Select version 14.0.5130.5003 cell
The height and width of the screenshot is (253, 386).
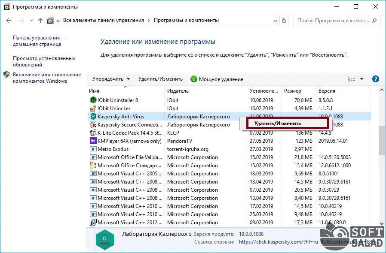(x=334, y=157)
